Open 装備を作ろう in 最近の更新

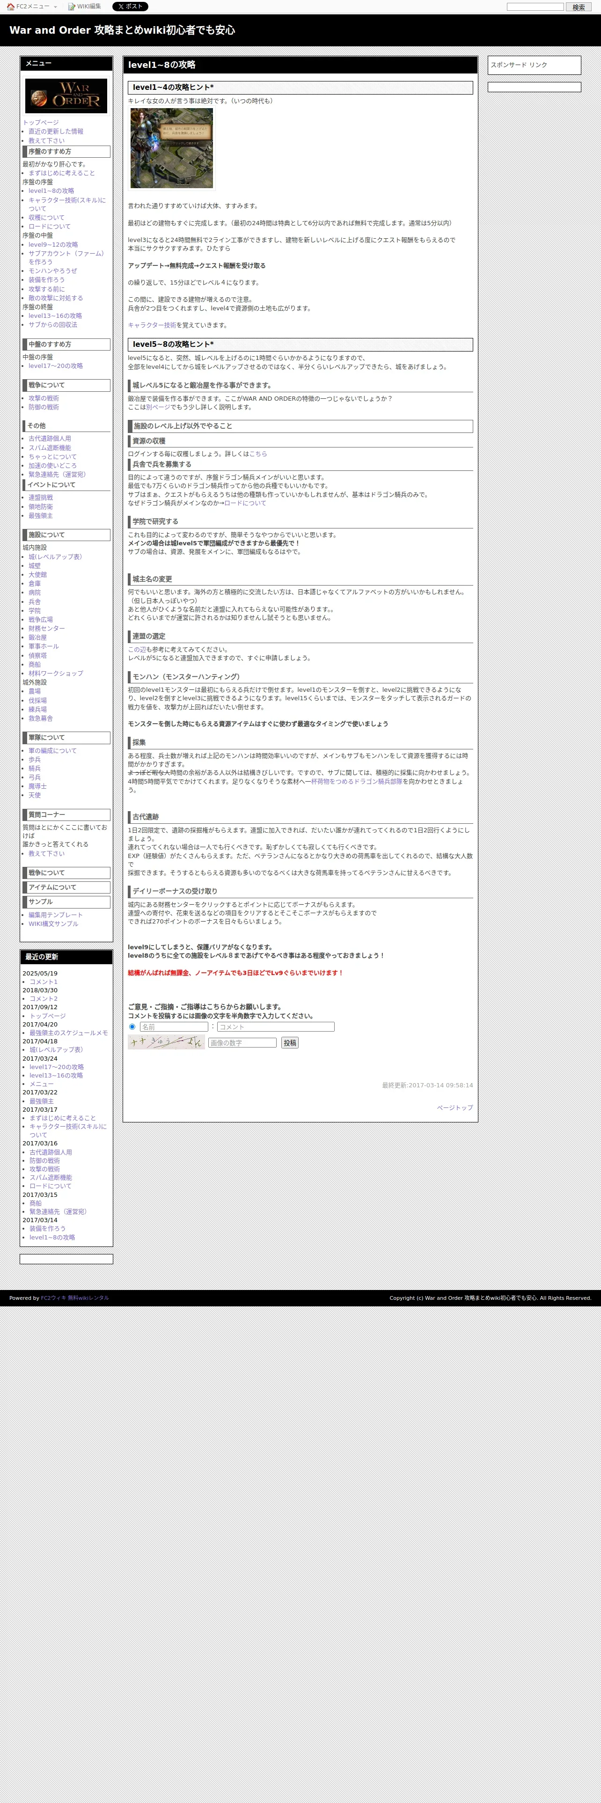coord(48,1228)
